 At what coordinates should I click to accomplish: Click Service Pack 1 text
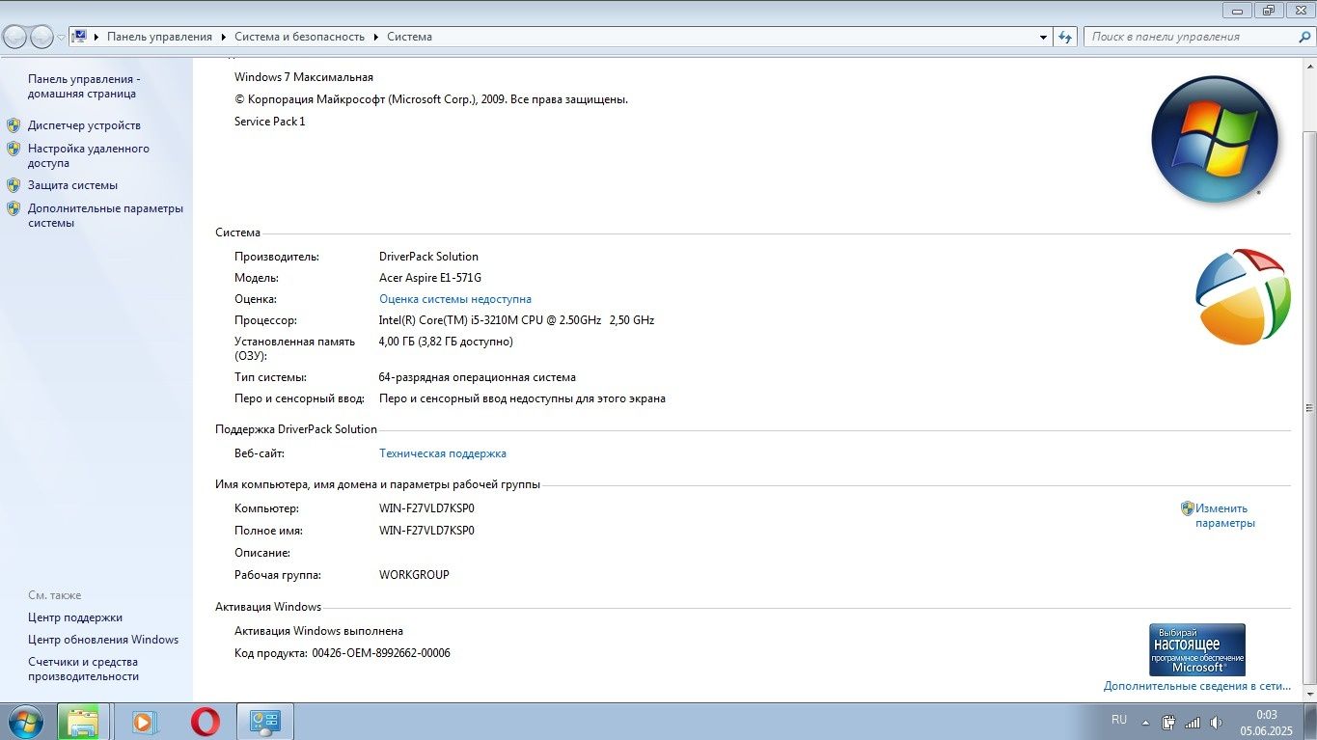[x=270, y=122]
